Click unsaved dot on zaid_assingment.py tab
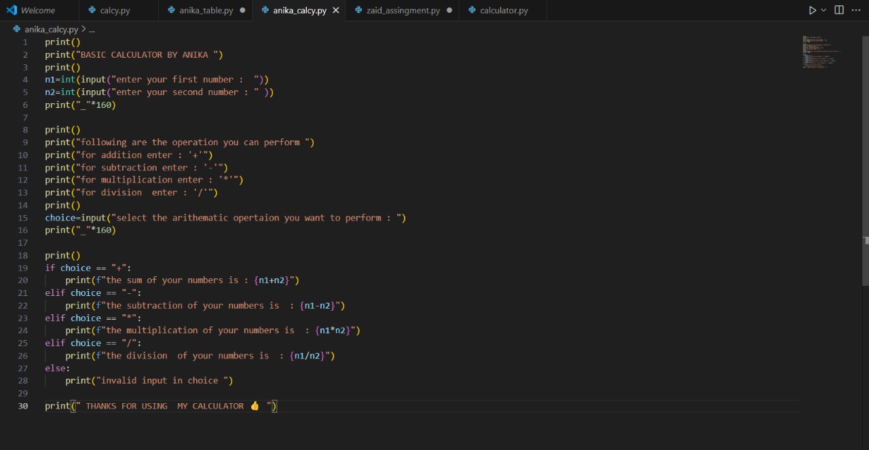This screenshot has height=450, width=869. 449,10
